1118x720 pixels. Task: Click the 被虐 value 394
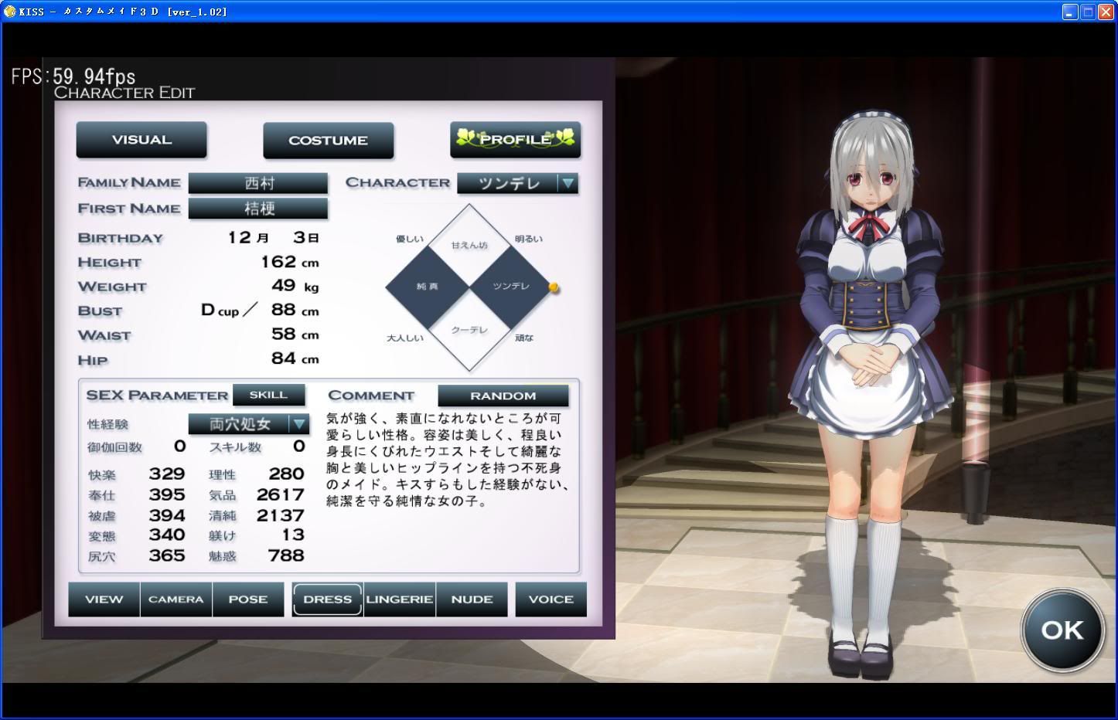point(167,516)
